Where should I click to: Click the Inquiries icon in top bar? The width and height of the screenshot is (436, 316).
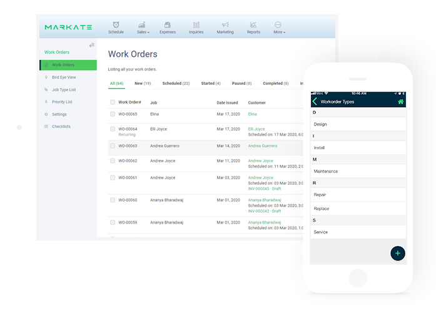pyautogui.click(x=196, y=25)
